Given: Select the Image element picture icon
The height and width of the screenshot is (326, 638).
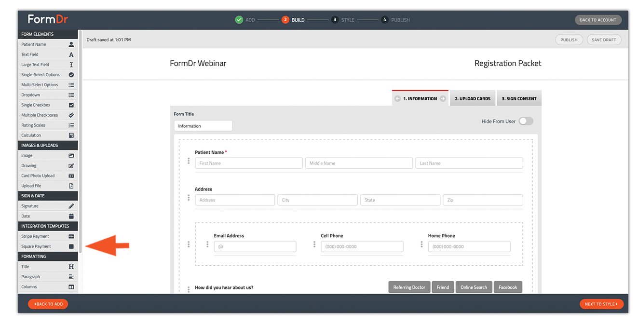Looking at the screenshot, I should (71, 156).
